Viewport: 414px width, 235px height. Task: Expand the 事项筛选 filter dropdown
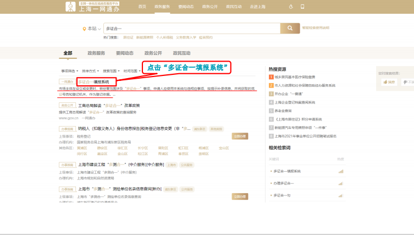(70, 71)
